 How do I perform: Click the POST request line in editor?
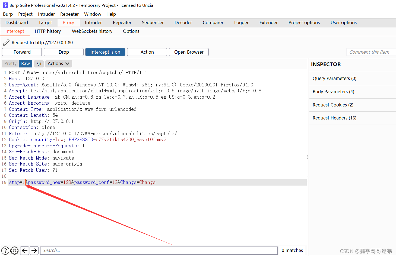78,73
